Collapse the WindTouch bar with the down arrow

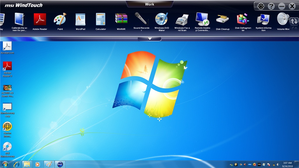coord(150,39)
